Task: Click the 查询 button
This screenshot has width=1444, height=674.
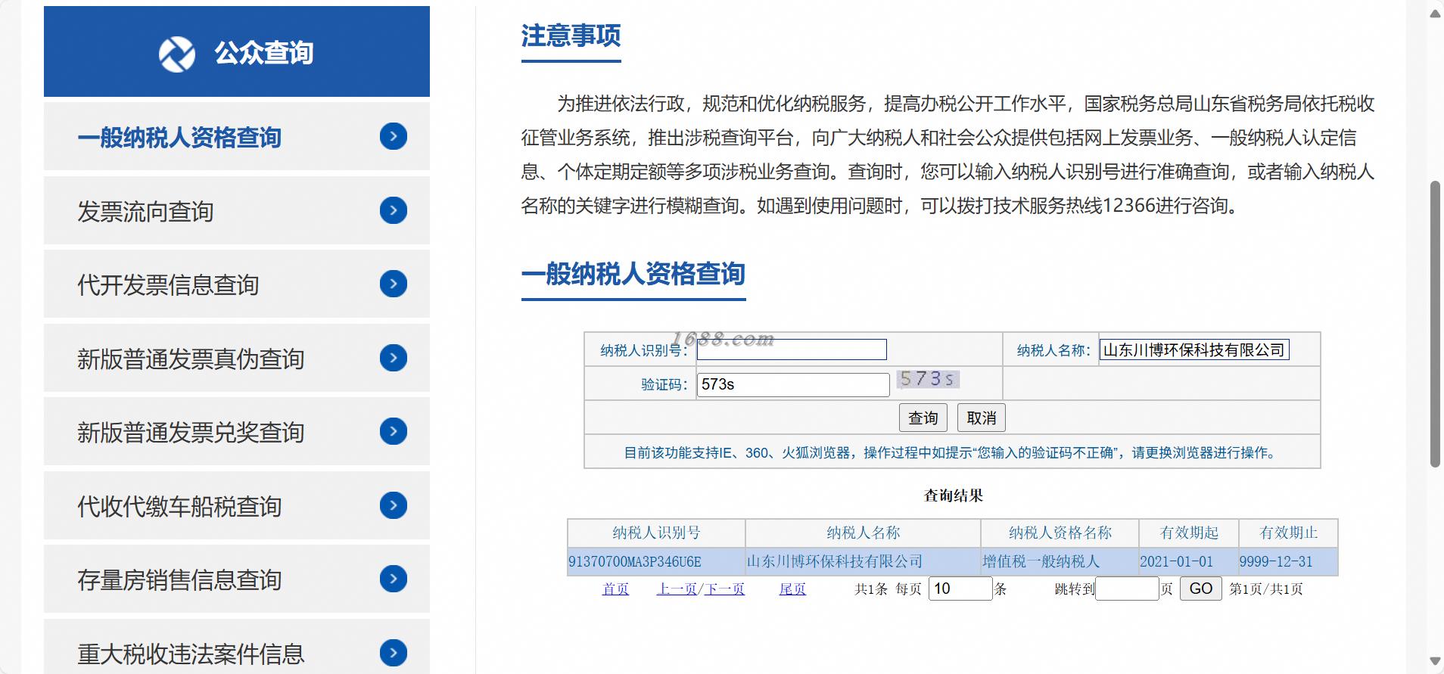Action: tap(923, 418)
